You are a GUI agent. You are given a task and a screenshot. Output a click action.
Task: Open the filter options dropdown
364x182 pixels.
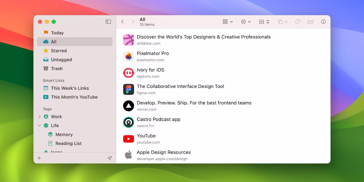coord(246,22)
